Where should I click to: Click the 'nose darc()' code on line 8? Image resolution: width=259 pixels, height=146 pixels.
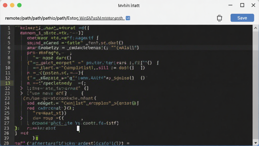click(x=57, y=58)
